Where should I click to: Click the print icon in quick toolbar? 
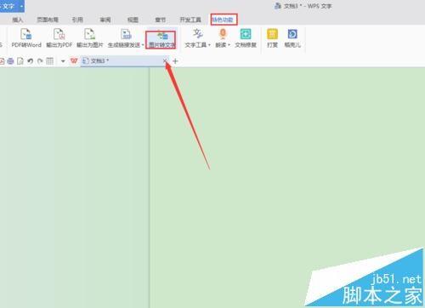(10, 61)
